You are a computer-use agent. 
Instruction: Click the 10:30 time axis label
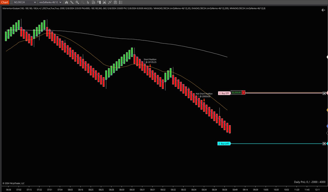point(276,190)
